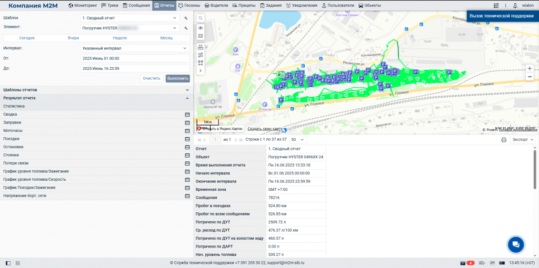This screenshot has width=539, height=268.
Task: Open the Стоянки table icon
Action: pos(187,155)
